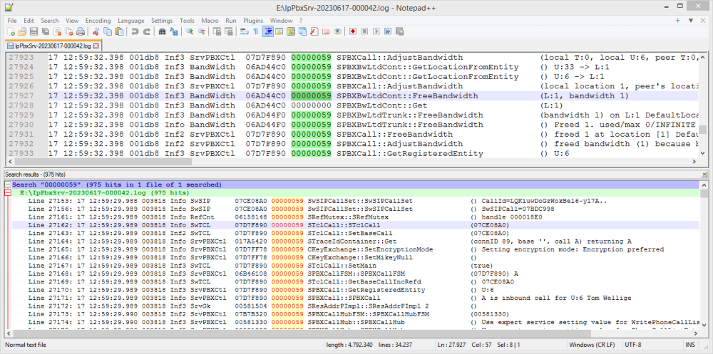Click the Open file toolbar icon
Image resolution: width=713 pixels, height=354 pixels.
point(21,31)
